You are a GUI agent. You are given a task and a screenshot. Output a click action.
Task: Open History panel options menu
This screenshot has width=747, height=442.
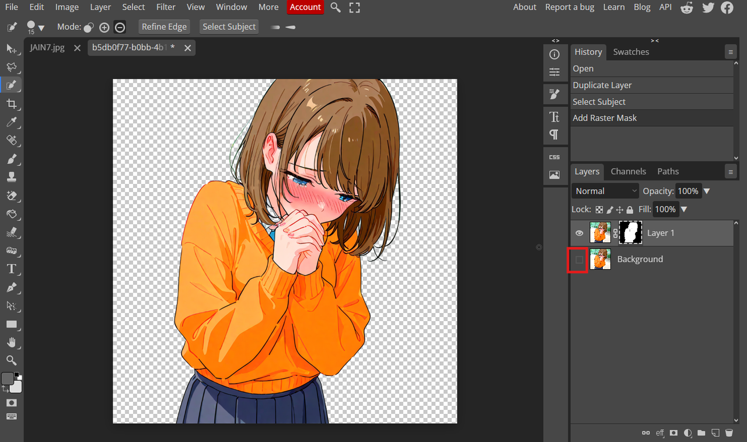731,52
